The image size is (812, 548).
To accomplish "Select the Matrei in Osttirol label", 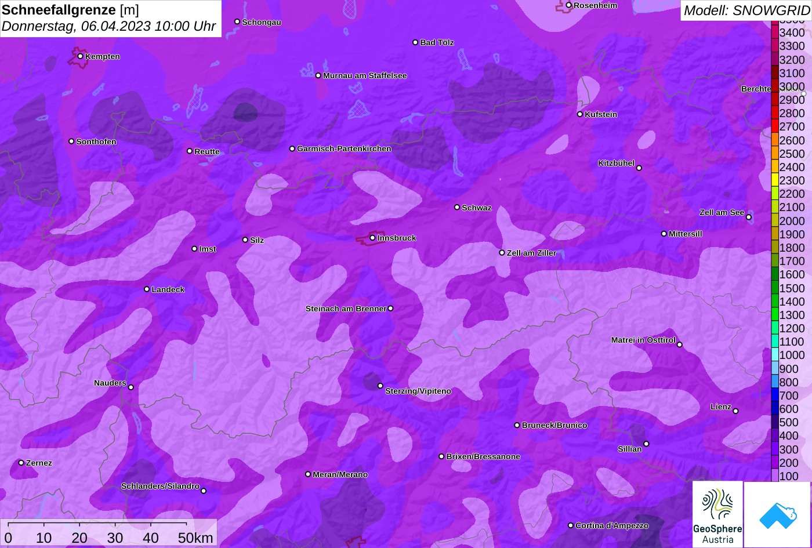I will pyautogui.click(x=643, y=340).
